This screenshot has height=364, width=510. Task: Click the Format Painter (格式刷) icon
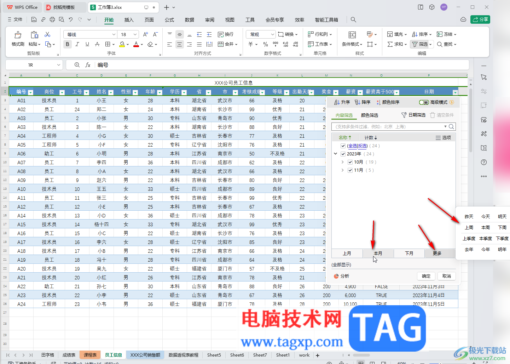pos(18,35)
